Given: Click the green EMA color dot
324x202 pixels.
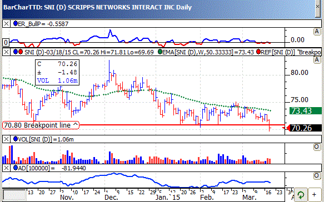Looking at the screenshot, I should click(x=160, y=52).
